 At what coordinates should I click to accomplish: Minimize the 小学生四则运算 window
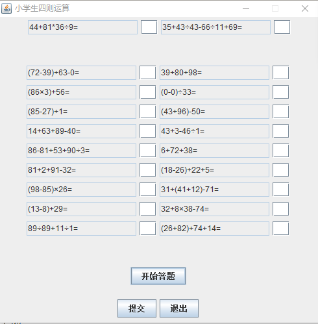246,8
